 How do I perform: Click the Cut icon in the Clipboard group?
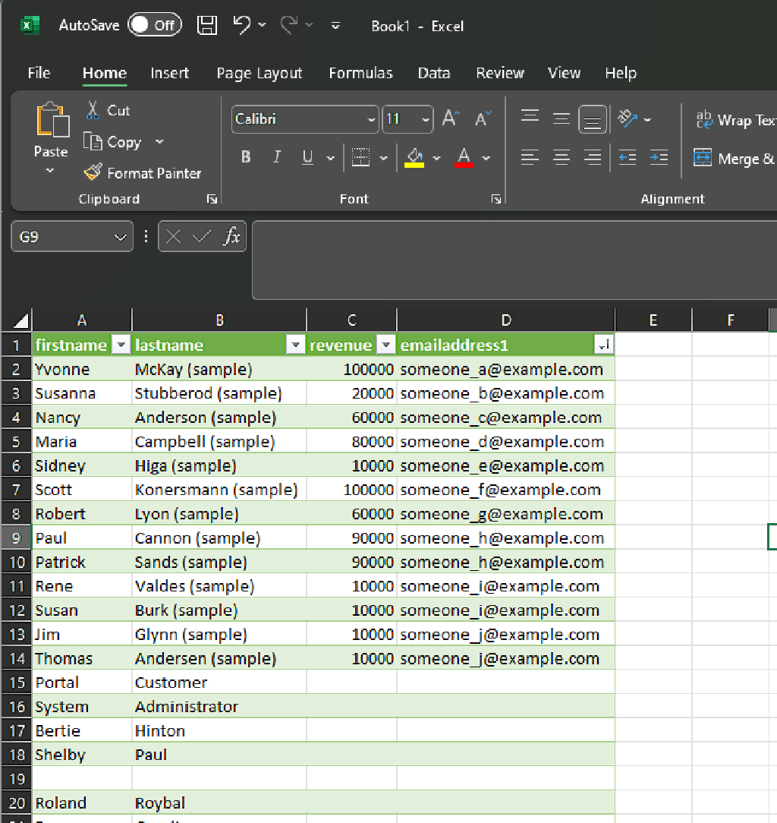pyautogui.click(x=93, y=110)
